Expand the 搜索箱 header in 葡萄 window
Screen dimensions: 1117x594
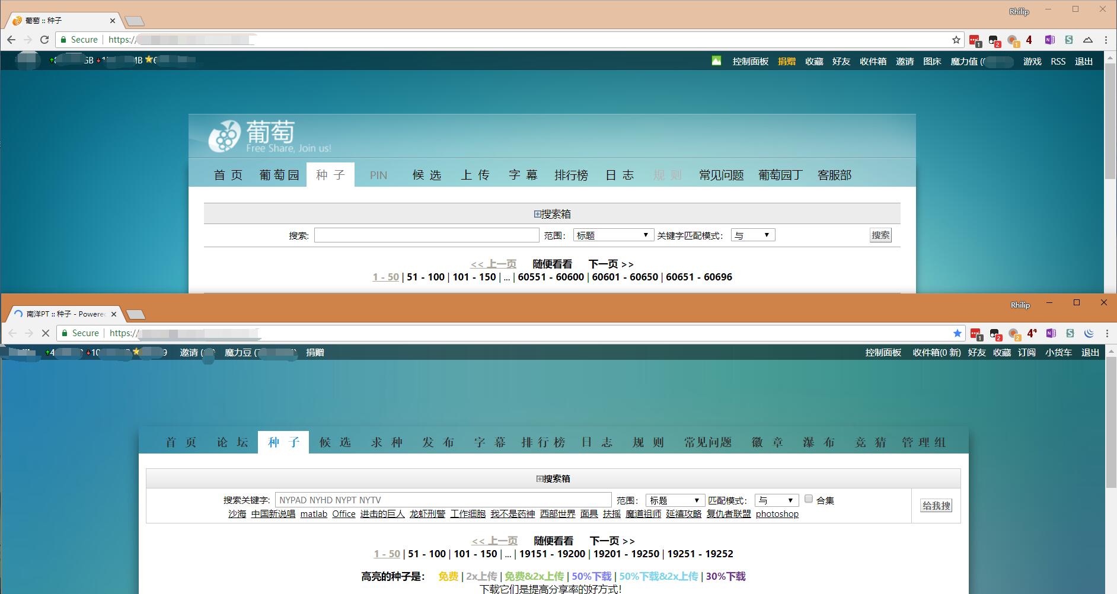[552, 214]
